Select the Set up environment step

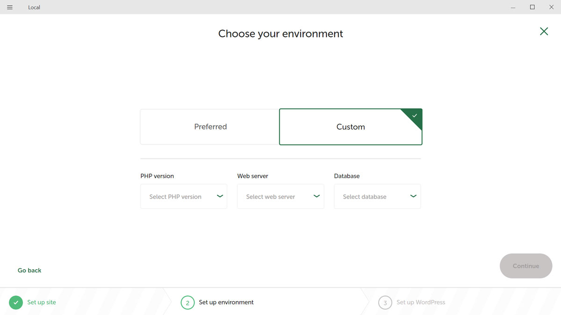[226, 302]
